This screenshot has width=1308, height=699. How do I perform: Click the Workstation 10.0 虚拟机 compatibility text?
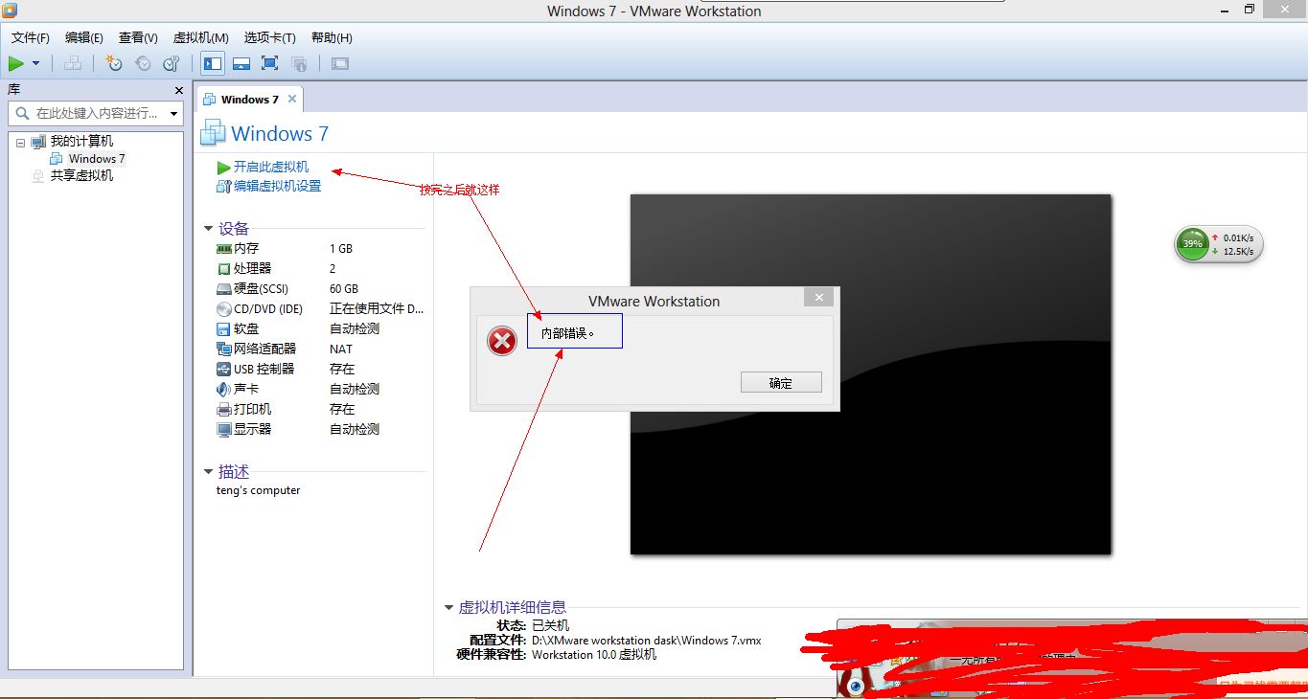594,654
